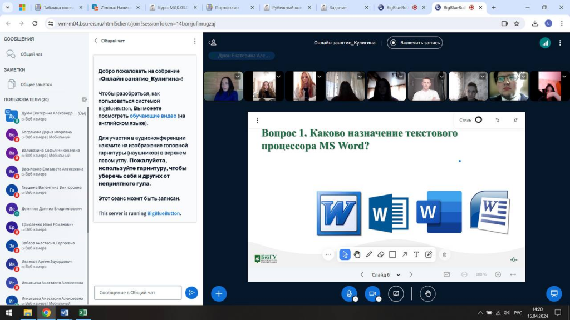The width and height of the screenshot is (570, 320).
Task: Toggle screen sharing
Action: coord(396,294)
